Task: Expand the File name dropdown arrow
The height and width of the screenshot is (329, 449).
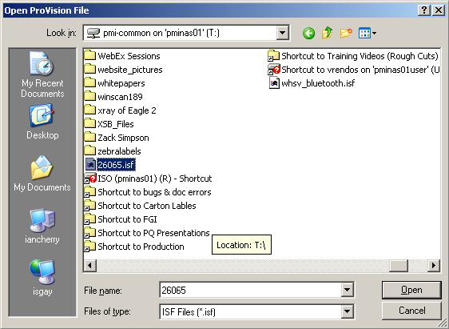Action: [347, 290]
